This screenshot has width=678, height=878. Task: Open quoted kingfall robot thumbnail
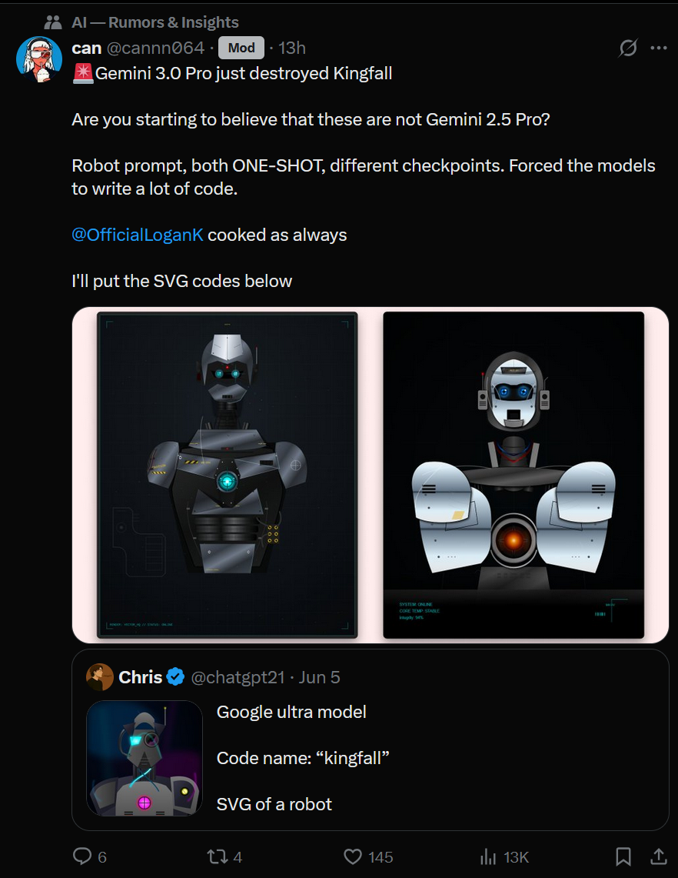(145, 758)
